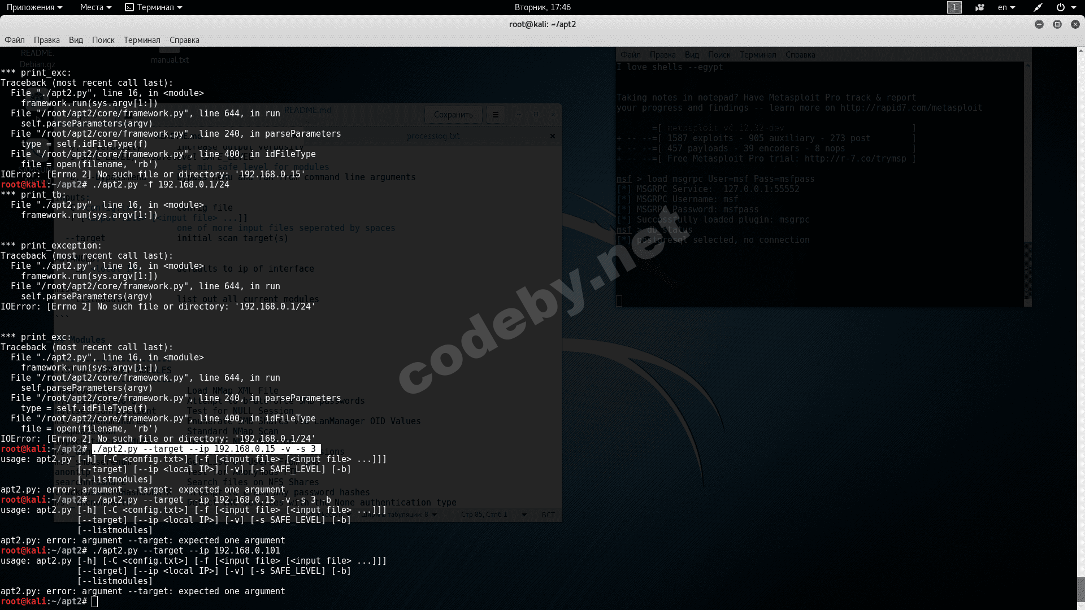Click the wired network connection icon
The height and width of the screenshot is (610, 1085).
point(1038,7)
